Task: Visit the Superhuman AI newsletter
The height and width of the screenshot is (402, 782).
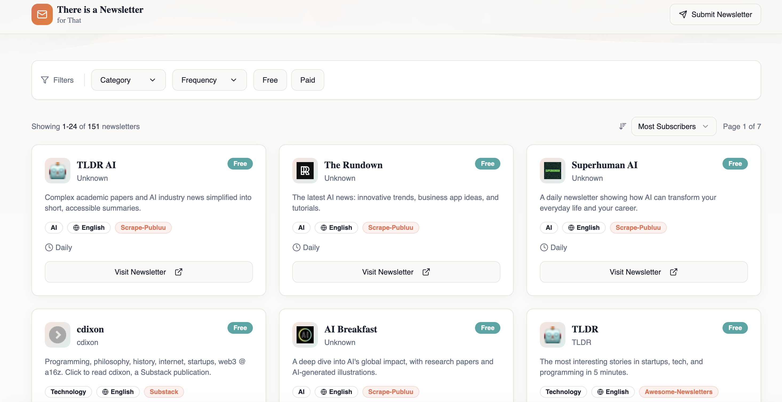Action: (643, 272)
